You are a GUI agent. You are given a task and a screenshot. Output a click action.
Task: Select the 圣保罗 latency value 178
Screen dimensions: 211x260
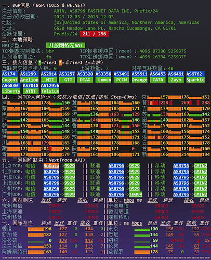154,252
